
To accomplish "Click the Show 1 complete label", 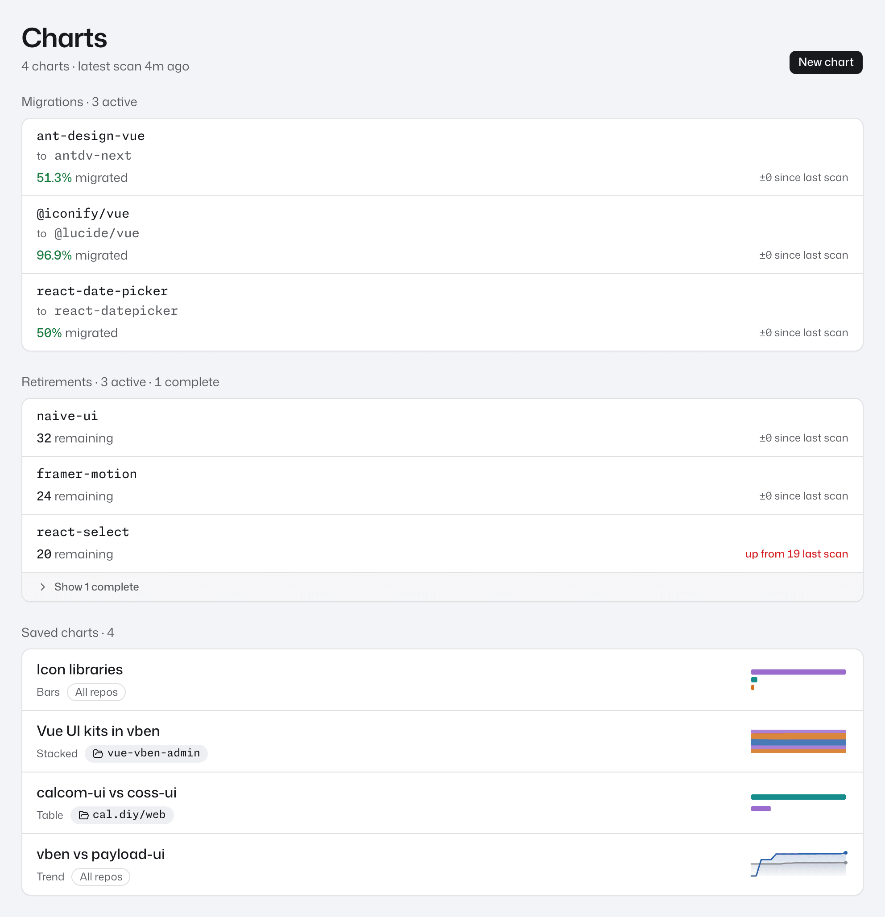I will (x=96, y=587).
